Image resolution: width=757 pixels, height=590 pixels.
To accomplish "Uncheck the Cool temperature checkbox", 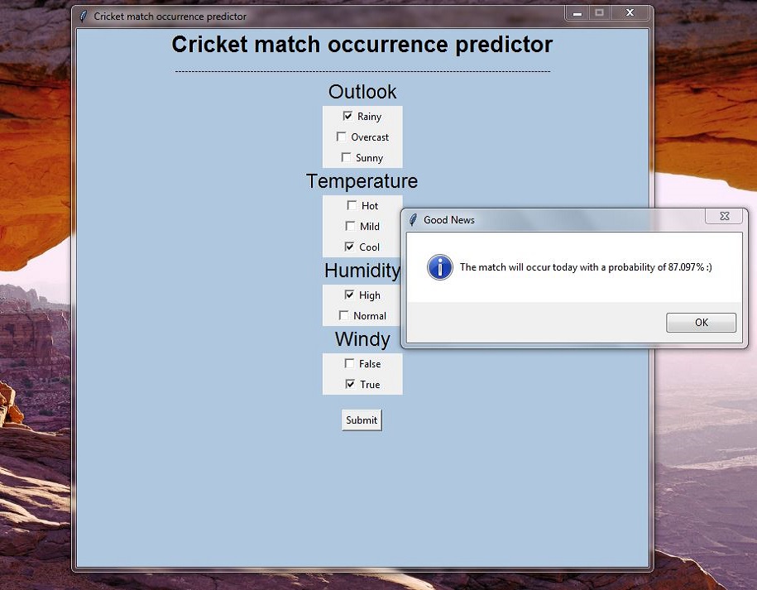I will (x=349, y=247).
